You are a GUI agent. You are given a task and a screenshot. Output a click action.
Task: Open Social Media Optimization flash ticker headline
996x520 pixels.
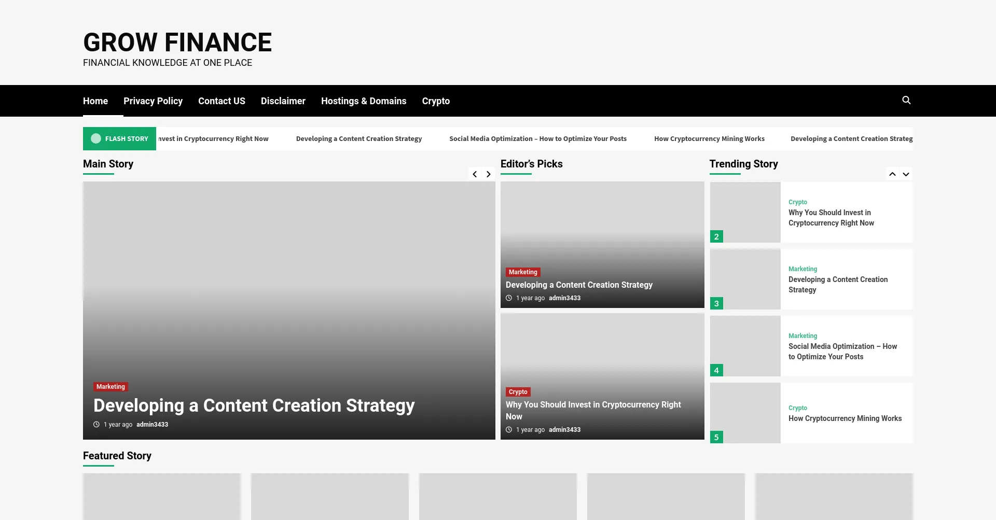coord(537,139)
